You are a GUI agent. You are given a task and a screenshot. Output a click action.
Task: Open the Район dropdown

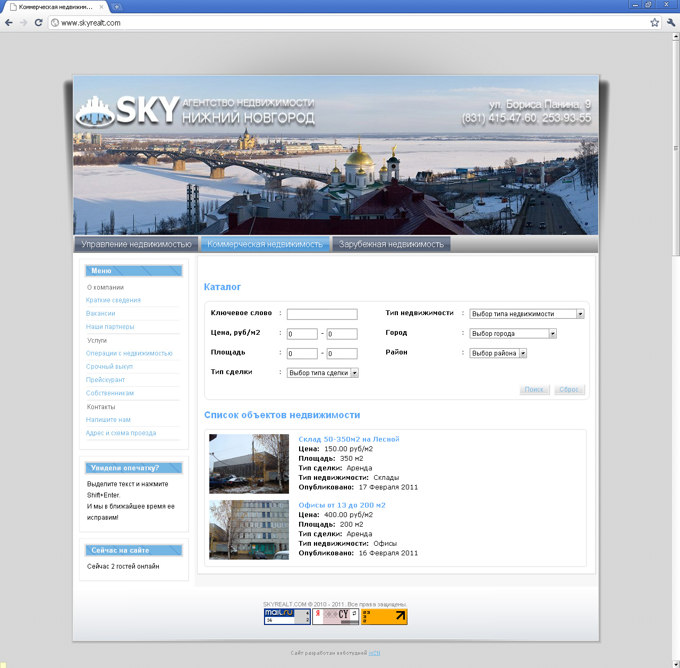[498, 353]
